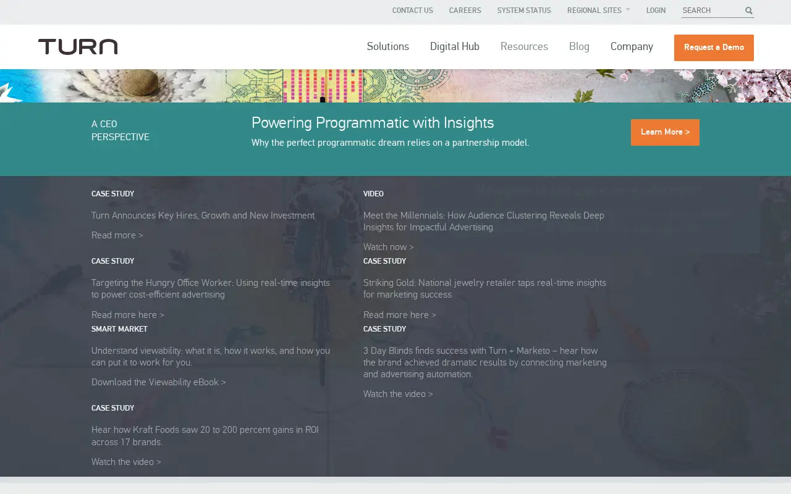Image resolution: width=791 pixels, height=494 pixels.
Task: Click the Request a Demo button
Action: pyautogui.click(x=714, y=48)
